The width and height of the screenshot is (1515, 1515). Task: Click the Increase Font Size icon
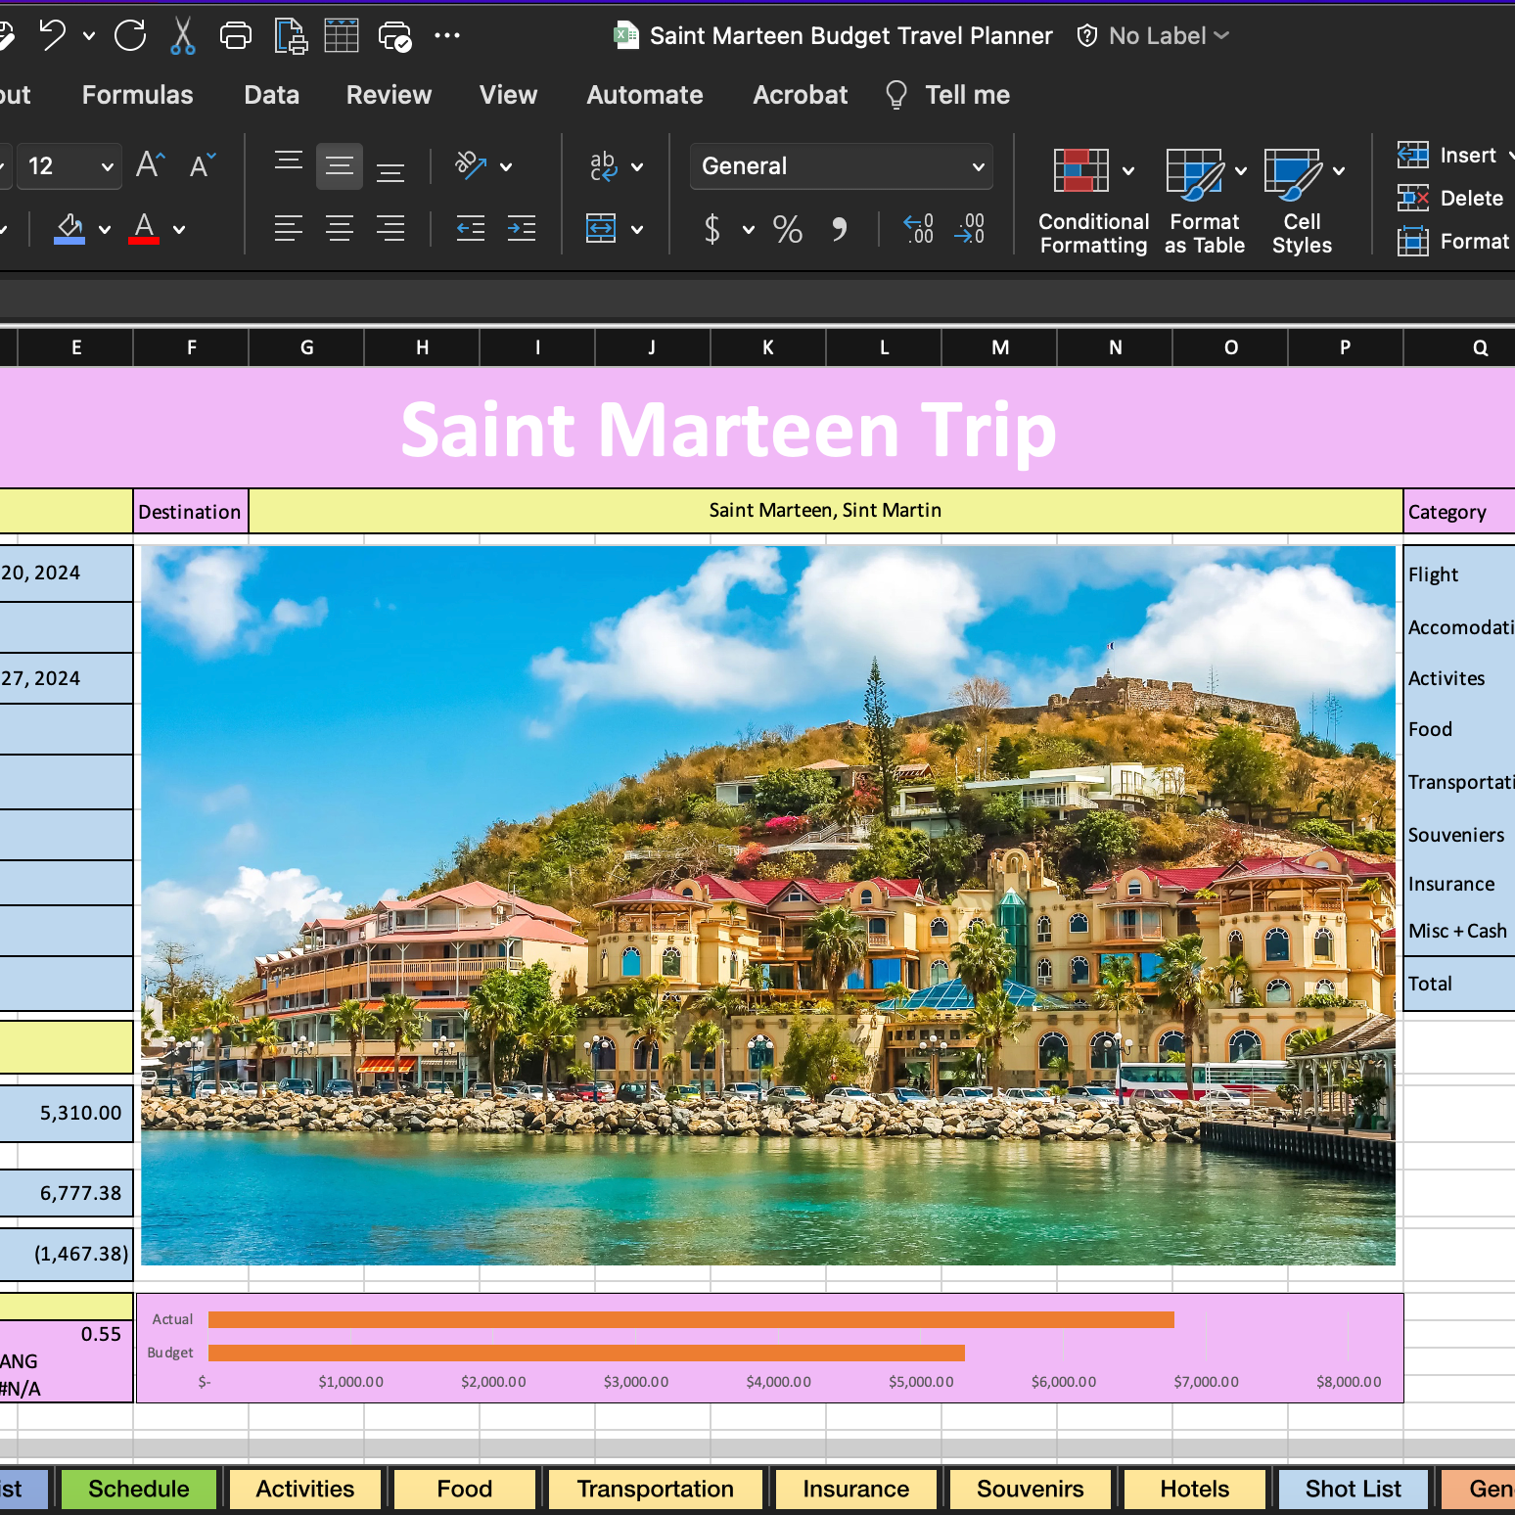(150, 165)
